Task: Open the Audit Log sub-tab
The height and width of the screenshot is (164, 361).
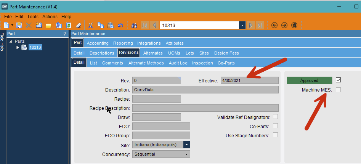Action: [x=178, y=63]
